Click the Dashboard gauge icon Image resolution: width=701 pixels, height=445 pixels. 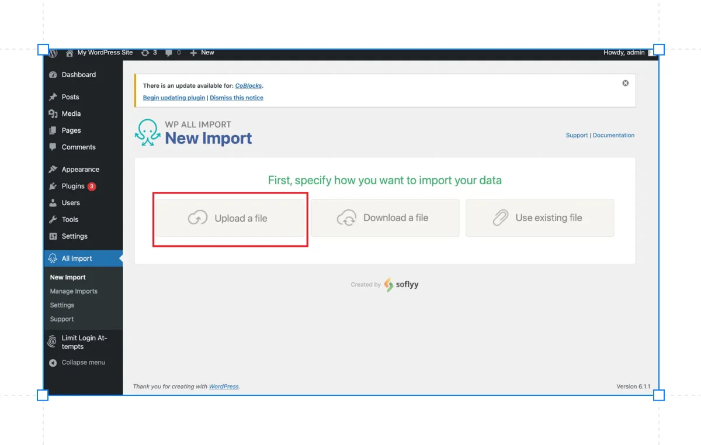[x=53, y=75]
